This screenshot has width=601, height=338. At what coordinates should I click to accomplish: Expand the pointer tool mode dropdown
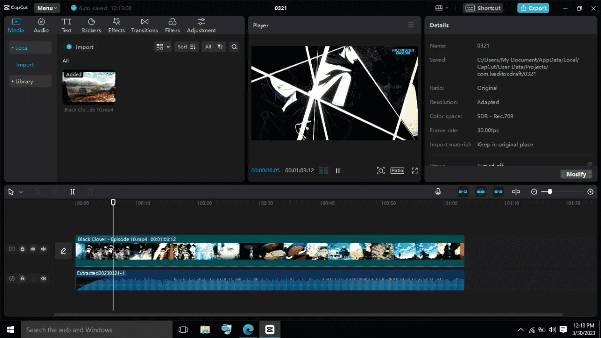coord(21,192)
